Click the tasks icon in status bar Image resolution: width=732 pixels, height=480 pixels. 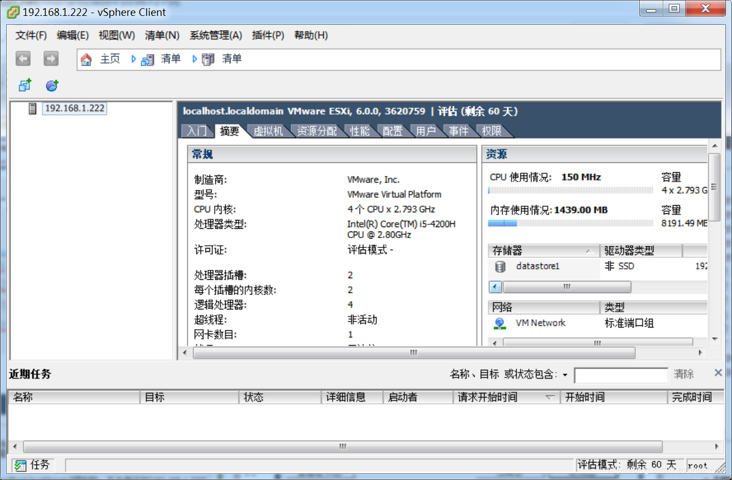pos(20,465)
